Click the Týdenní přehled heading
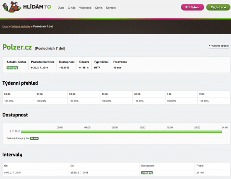This screenshot has width=231, height=179. click(20, 83)
